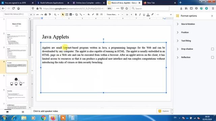Viewport: 216px width, 121px height.
Task: Enable the Drop shadow checkbox
Action: pos(212,49)
